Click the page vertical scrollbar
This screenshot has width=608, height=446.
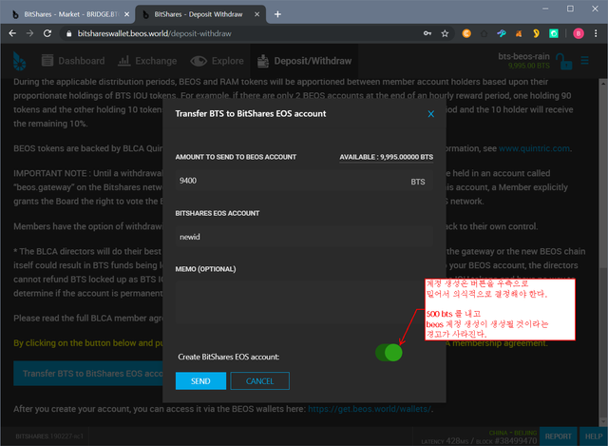603,252
